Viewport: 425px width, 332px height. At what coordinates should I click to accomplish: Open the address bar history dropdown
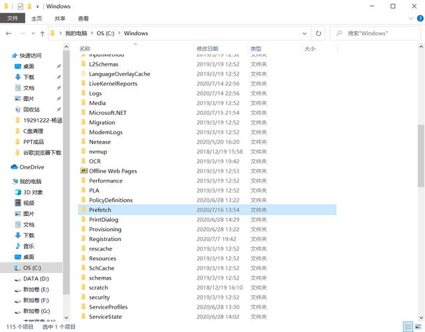point(305,34)
